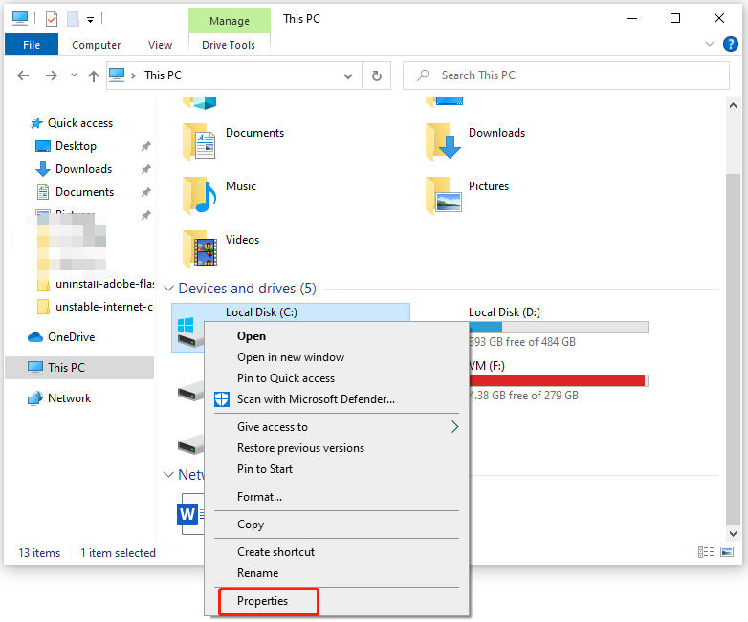Screen dimensions: 748x622
Task: Select the Downloads folder icon
Action: tap(444, 141)
